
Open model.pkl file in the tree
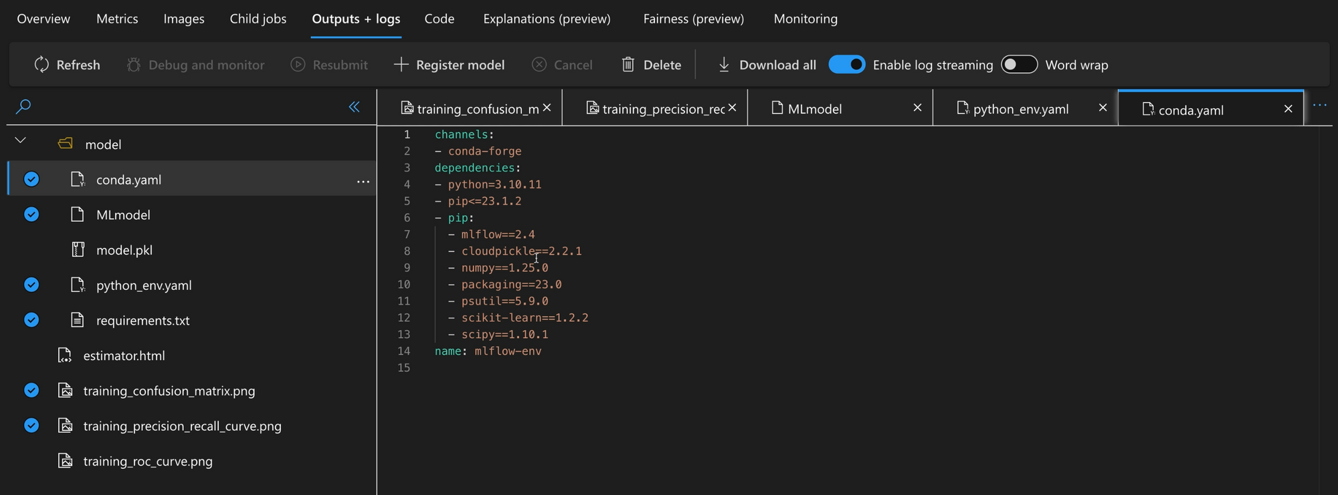124,250
